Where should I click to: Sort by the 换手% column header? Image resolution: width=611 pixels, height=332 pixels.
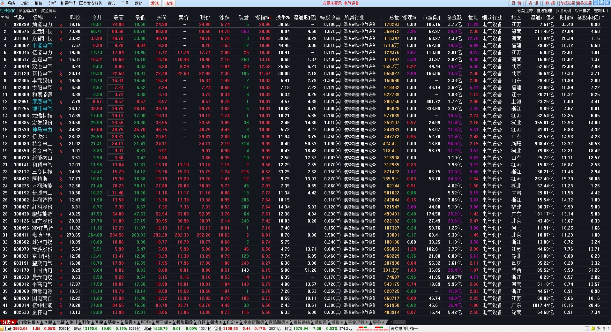click(x=283, y=17)
